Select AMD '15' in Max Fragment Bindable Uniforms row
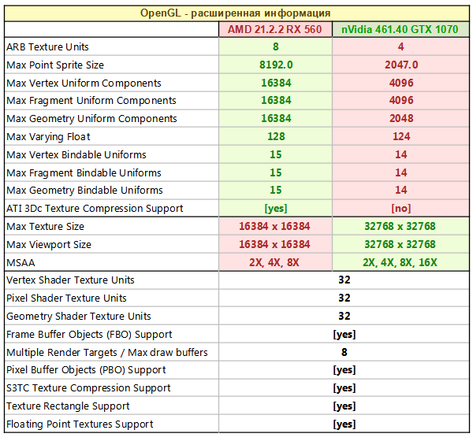 click(x=275, y=172)
